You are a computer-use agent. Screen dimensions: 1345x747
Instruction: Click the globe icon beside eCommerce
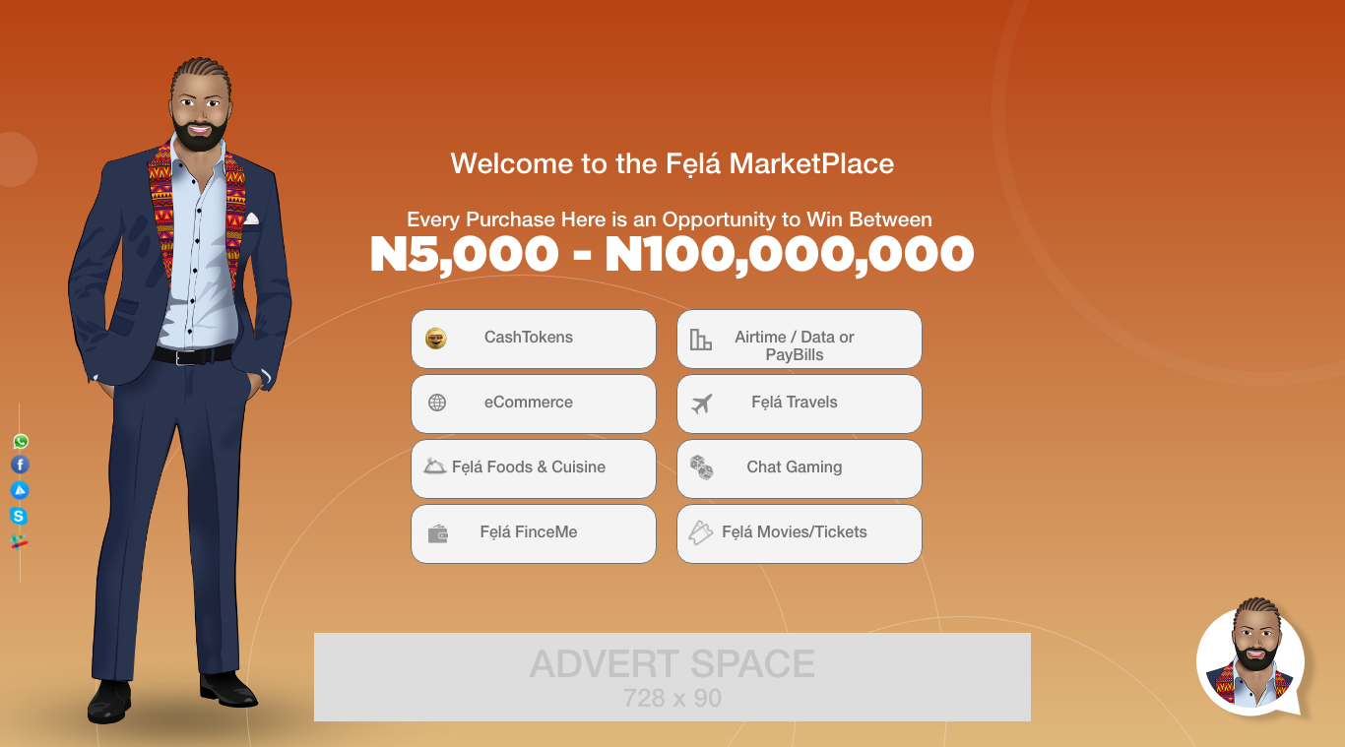tap(437, 403)
